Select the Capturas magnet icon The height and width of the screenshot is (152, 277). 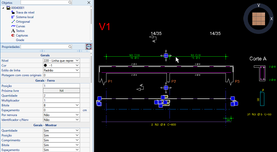coord(13,35)
